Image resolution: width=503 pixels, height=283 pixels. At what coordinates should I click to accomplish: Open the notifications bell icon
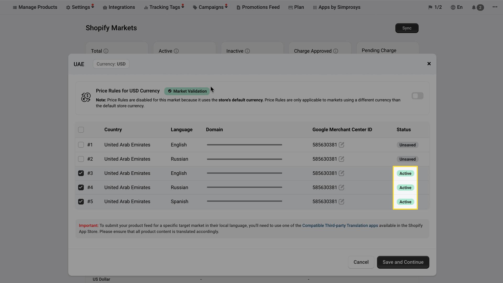[473, 7]
